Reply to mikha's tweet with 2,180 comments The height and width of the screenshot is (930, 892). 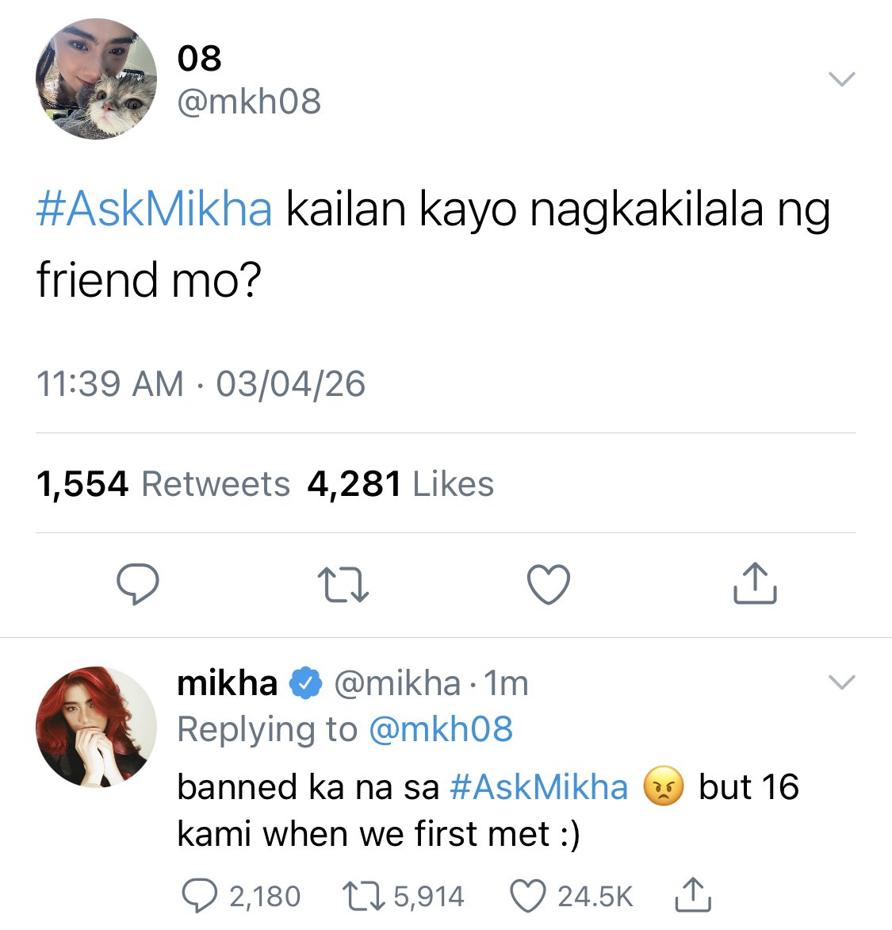pyautogui.click(x=240, y=896)
